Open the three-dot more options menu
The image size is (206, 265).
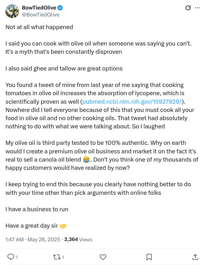point(197,8)
